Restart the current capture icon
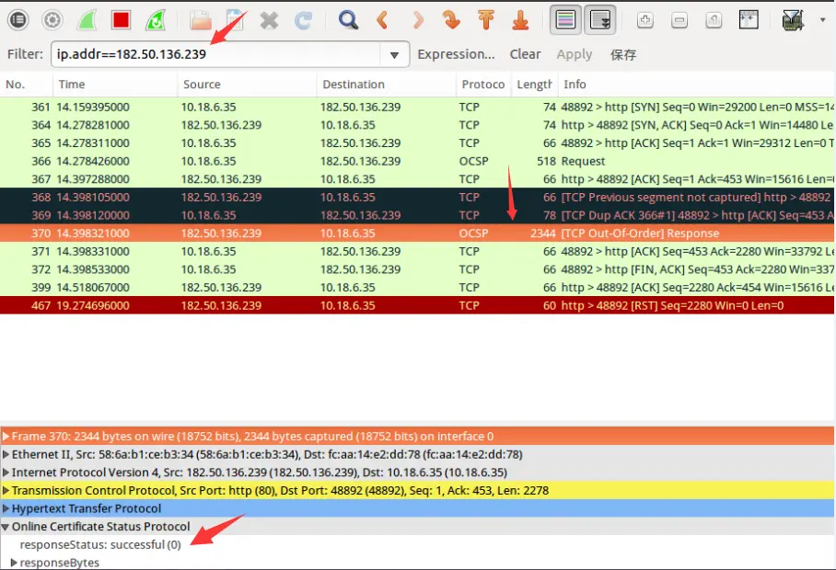This screenshot has width=836, height=570. click(156, 20)
